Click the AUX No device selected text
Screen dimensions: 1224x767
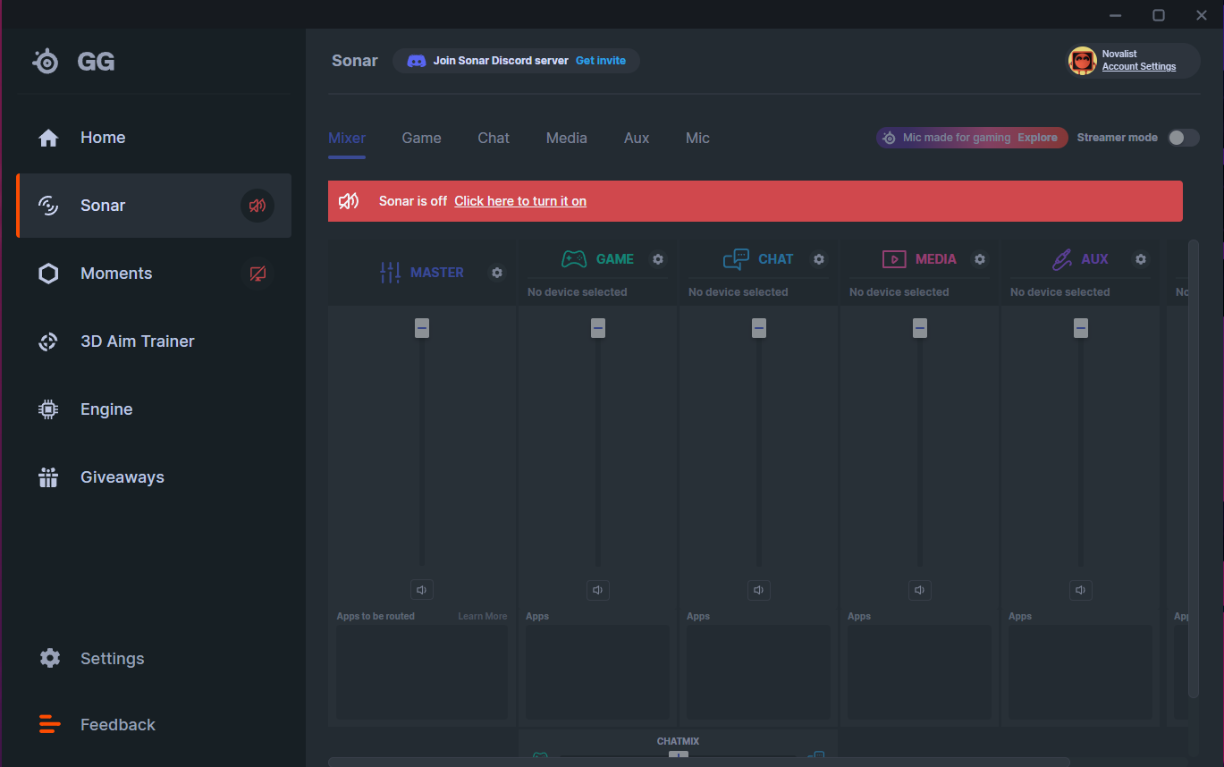coord(1060,292)
